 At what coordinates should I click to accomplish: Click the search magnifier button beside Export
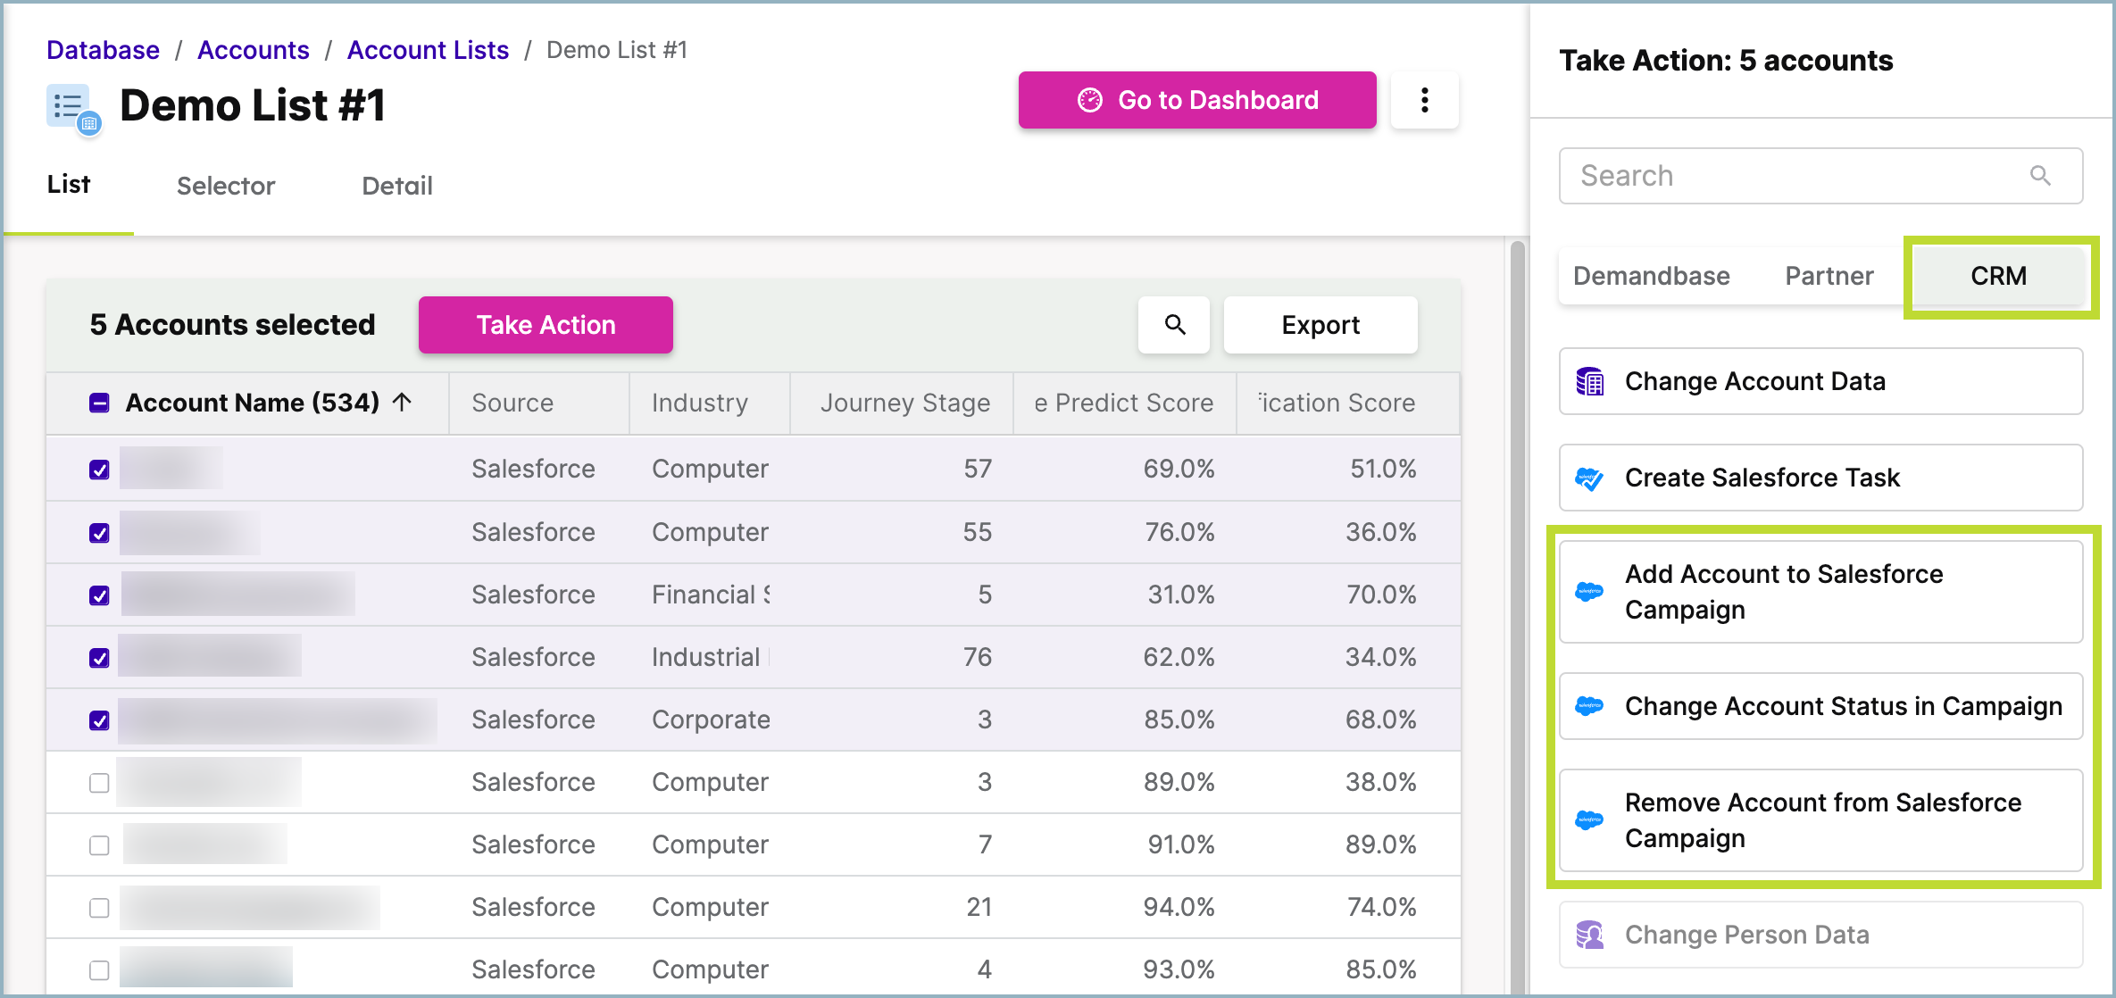pyautogui.click(x=1174, y=325)
